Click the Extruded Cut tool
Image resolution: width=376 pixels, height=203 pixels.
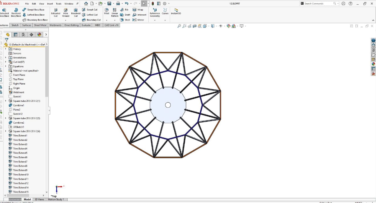pos(56,13)
